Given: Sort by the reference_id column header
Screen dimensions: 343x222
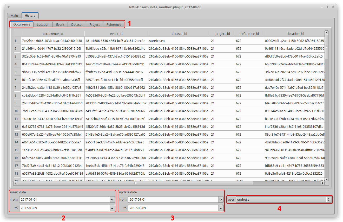Looking at the screenshot, I should click(250, 34).
